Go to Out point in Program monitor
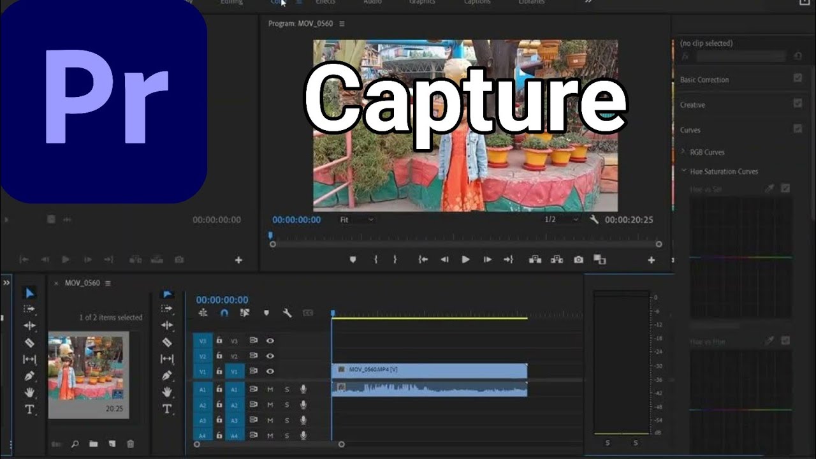Screen dimensions: 816x459 508,259
